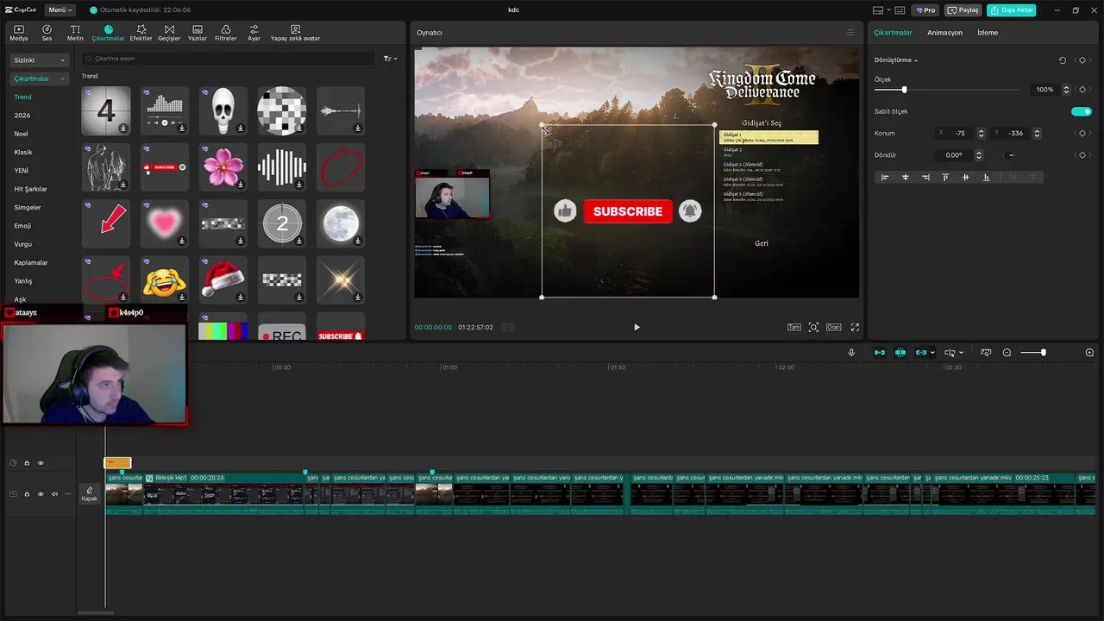Toggle sticker track visibility eye
The height and width of the screenshot is (621, 1104).
[x=41, y=463]
